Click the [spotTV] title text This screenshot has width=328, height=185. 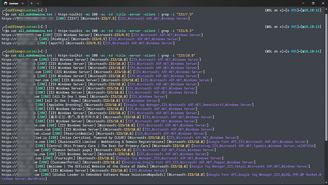tap(56, 43)
